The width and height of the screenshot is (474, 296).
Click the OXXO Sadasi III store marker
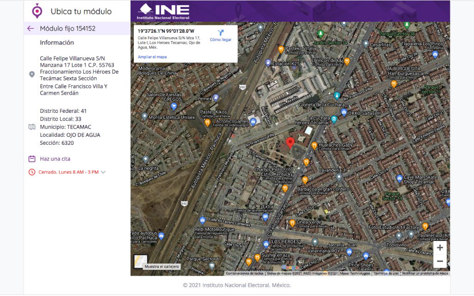pos(343,112)
